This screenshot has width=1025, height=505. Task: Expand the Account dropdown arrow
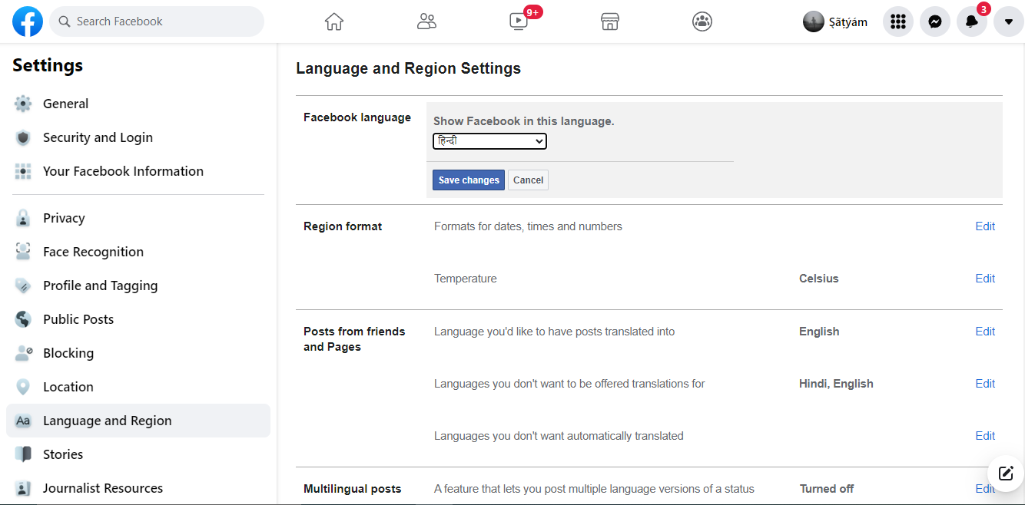coord(1009,21)
